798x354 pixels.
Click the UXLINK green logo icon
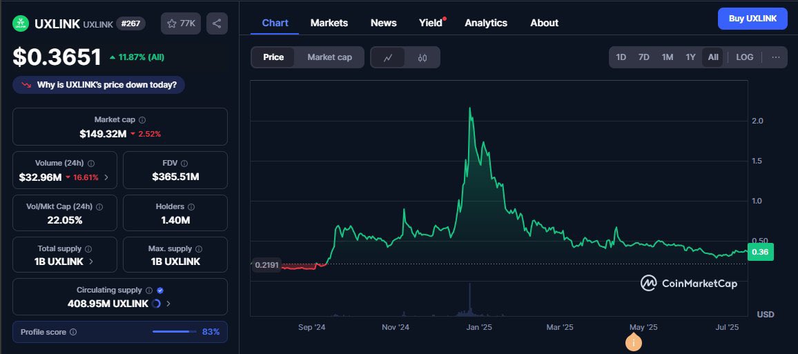[21, 23]
